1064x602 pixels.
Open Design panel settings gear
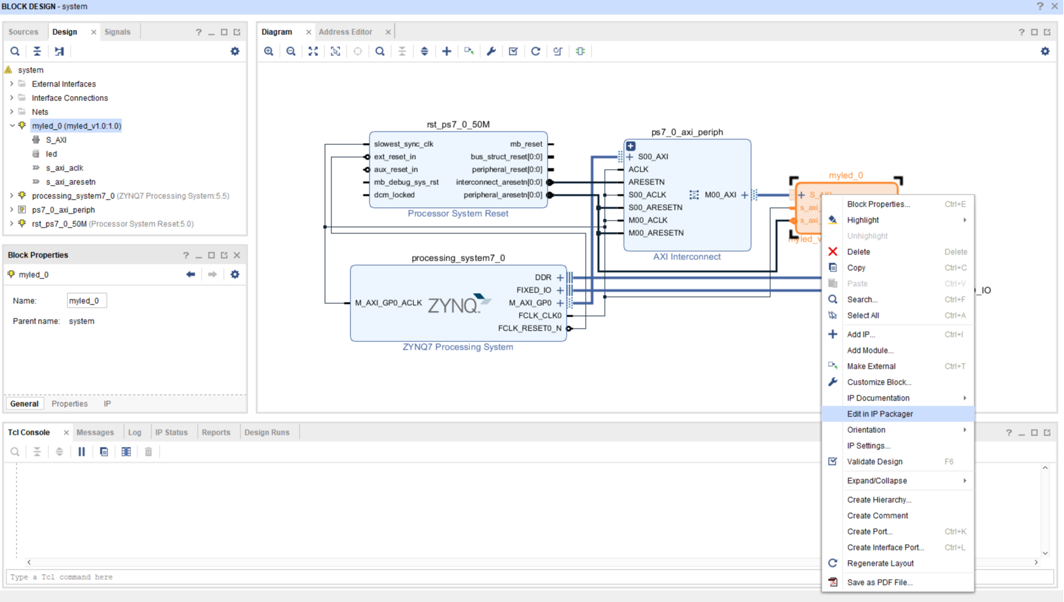tap(235, 51)
